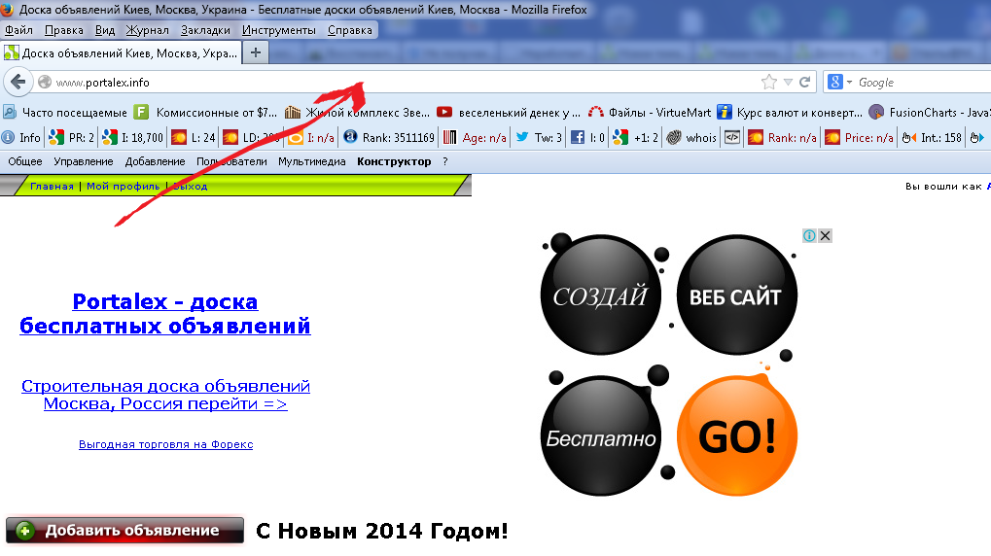Reload the page with the refresh icon
Image resolution: width=991 pixels, height=556 pixels.
click(x=804, y=82)
